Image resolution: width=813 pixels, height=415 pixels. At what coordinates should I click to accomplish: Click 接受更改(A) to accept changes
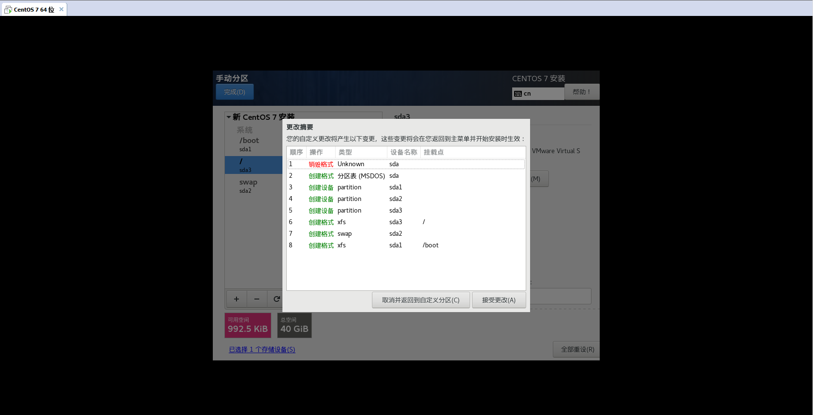[x=499, y=300]
